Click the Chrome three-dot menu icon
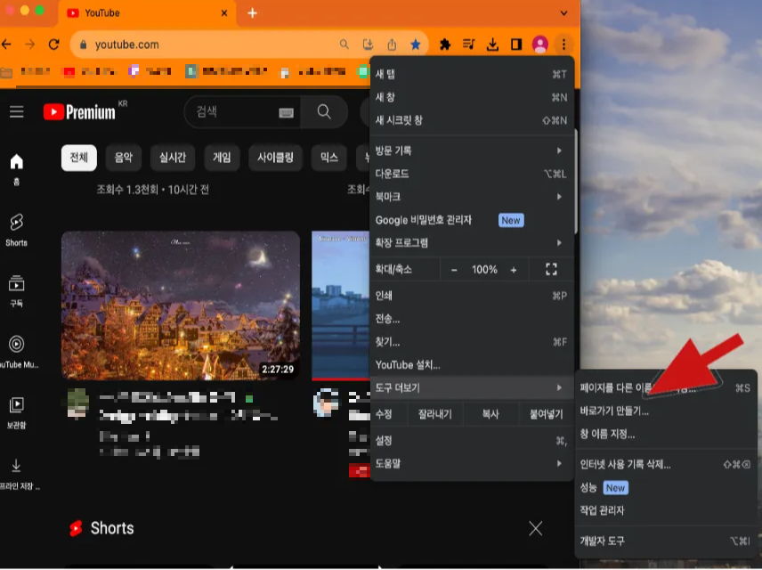The width and height of the screenshot is (762, 570). click(x=563, y=45)
